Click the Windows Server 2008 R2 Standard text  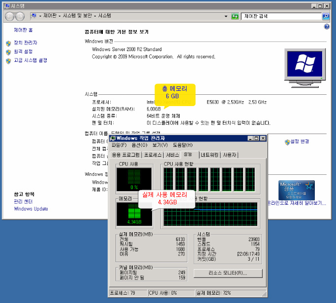coord(126,50)
